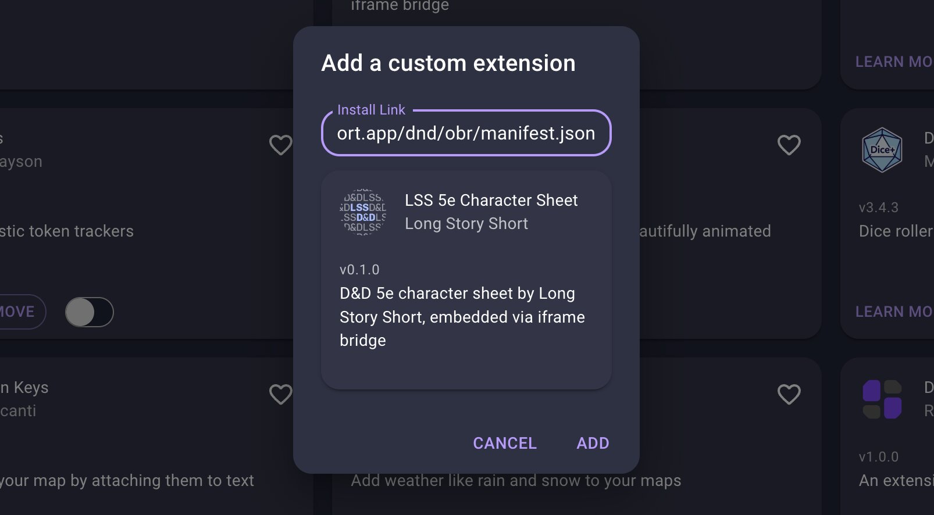Open the Dice+ extension icon
The height and width of the screenshot is (515, 934).
pos(882,150)
